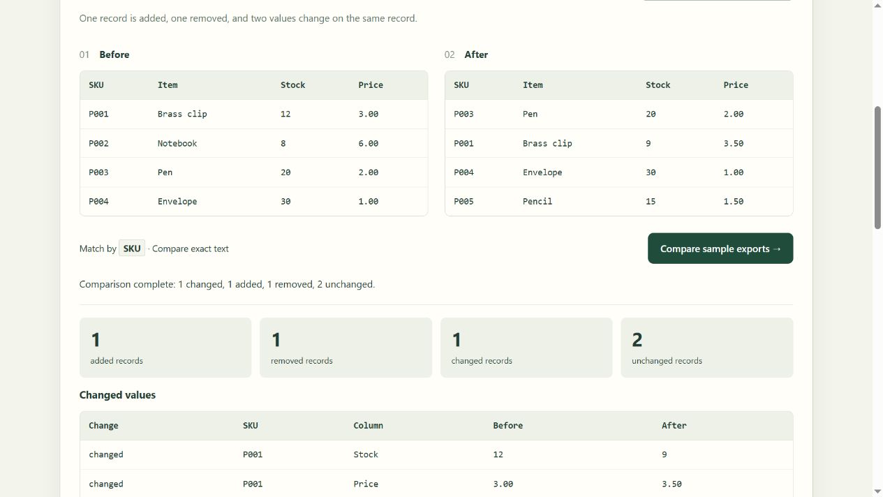Click the '01 Before' section heading

click(104, 54)
